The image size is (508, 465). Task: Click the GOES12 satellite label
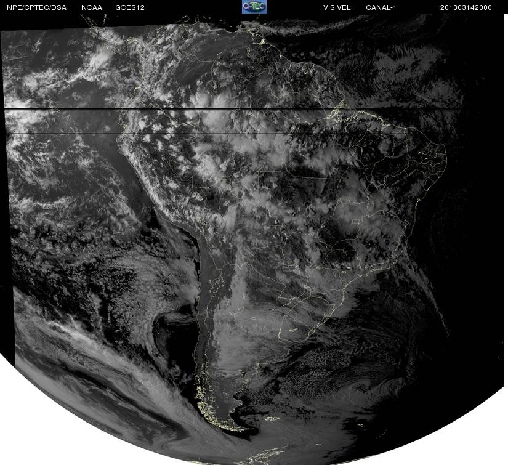point(130,7)
